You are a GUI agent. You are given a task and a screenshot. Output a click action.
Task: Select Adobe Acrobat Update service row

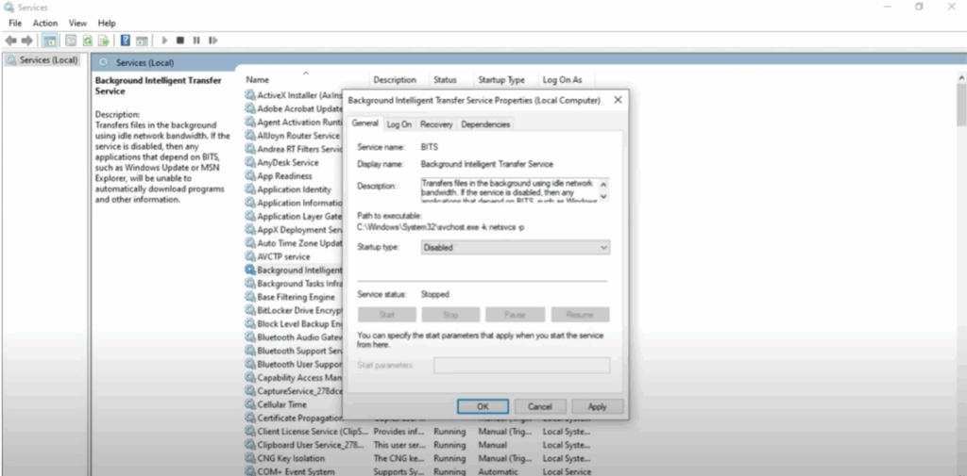294,108
